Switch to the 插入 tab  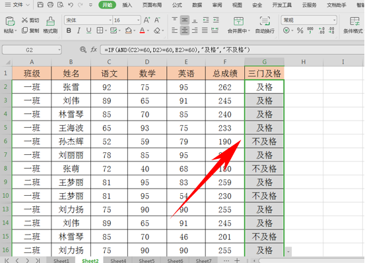[x=127, y=5]
